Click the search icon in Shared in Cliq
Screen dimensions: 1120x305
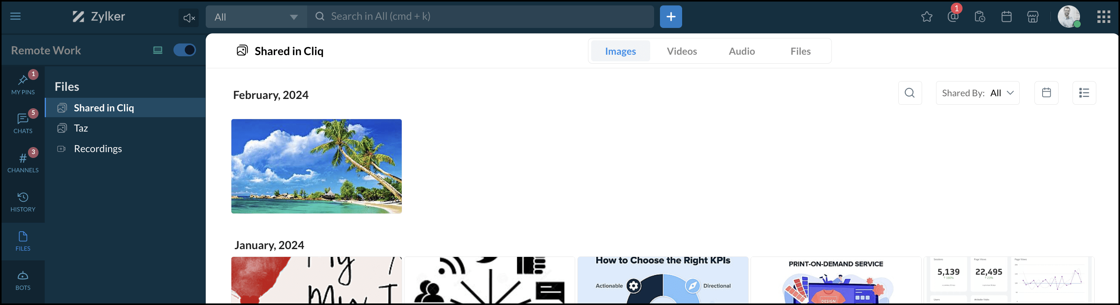[x=910, y=93]
